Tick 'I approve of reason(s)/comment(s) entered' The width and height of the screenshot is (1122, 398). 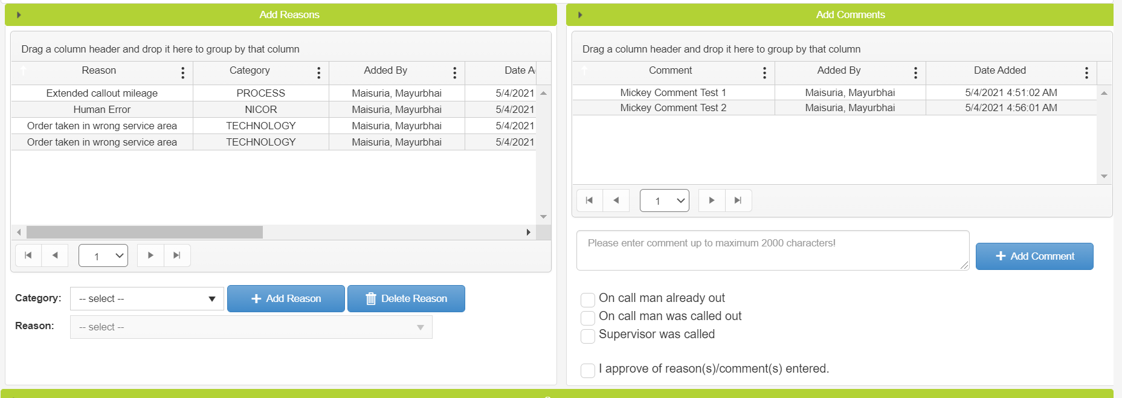587,370
